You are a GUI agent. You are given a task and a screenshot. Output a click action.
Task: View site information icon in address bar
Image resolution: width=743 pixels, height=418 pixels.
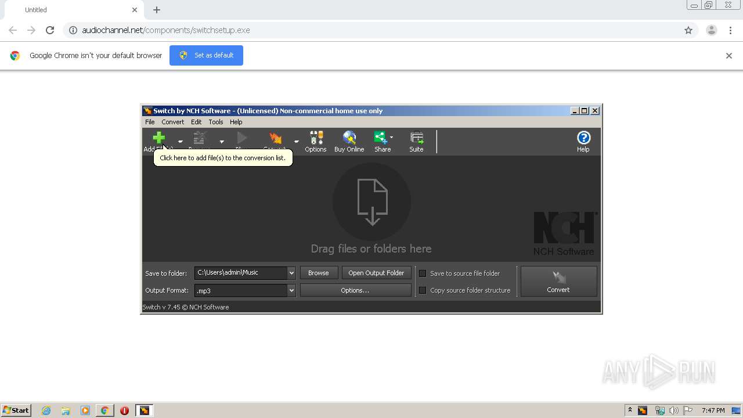(x=73, y=30)
